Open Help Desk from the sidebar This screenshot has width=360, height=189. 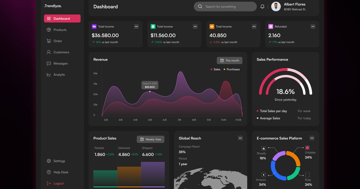(61, 172)
